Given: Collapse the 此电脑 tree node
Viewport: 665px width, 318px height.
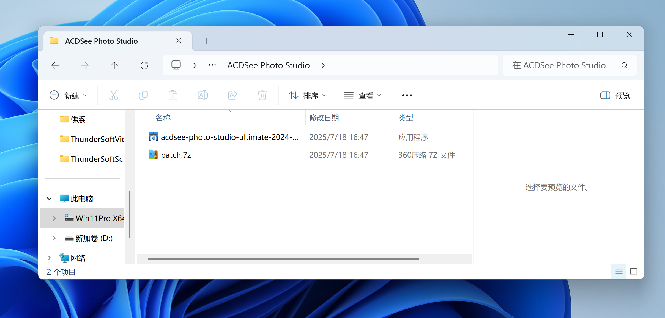Looking at the screenshot, I should (49, 199).
